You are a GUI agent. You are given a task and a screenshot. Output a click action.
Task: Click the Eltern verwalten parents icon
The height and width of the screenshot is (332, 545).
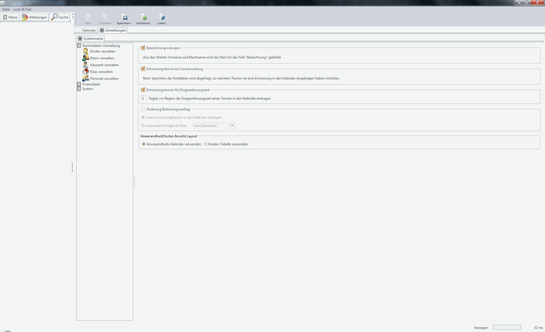coord(86,58)
